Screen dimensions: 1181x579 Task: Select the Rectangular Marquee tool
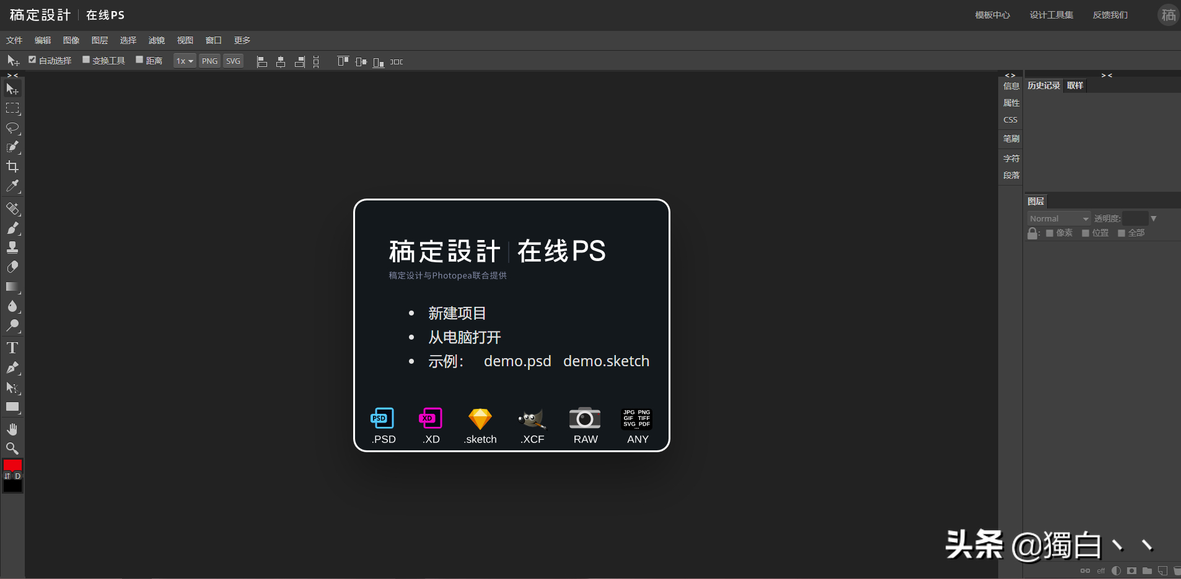tap(12, 108)
